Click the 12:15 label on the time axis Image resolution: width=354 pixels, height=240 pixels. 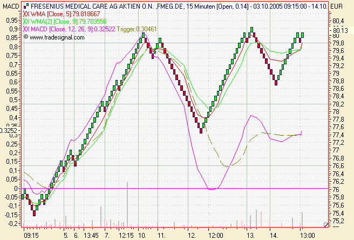click(x=126, y=236)
